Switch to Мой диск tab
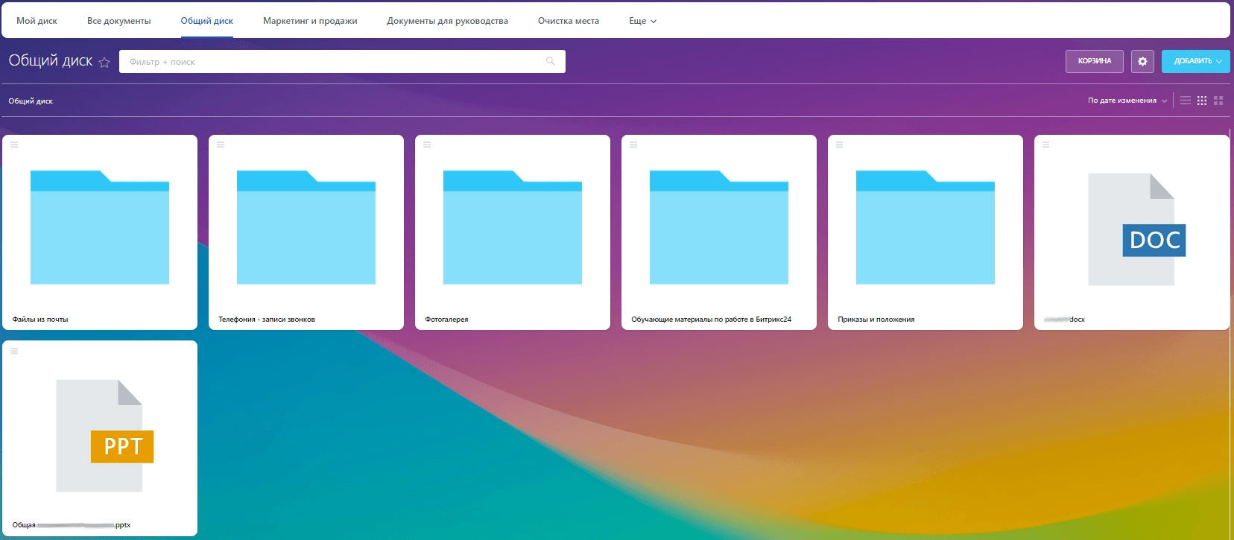 [37, 21]
